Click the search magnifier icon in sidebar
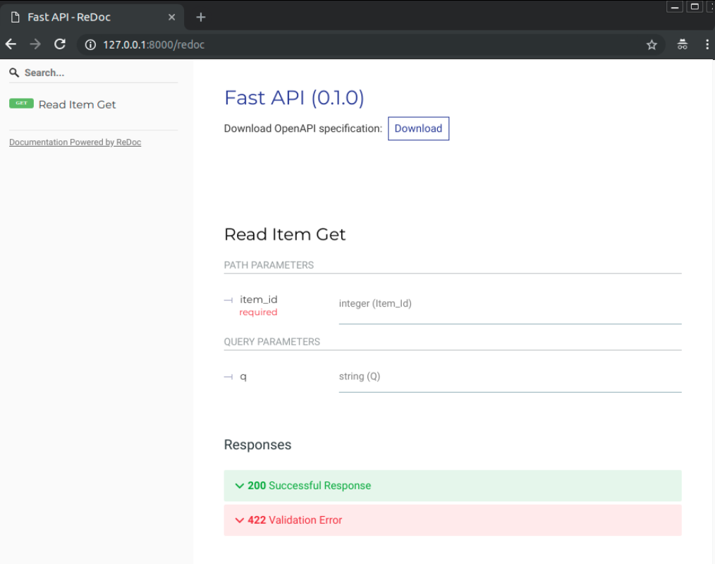Viewport: 715px width, 564px height. pyautogui.click(x=14, y=73)
